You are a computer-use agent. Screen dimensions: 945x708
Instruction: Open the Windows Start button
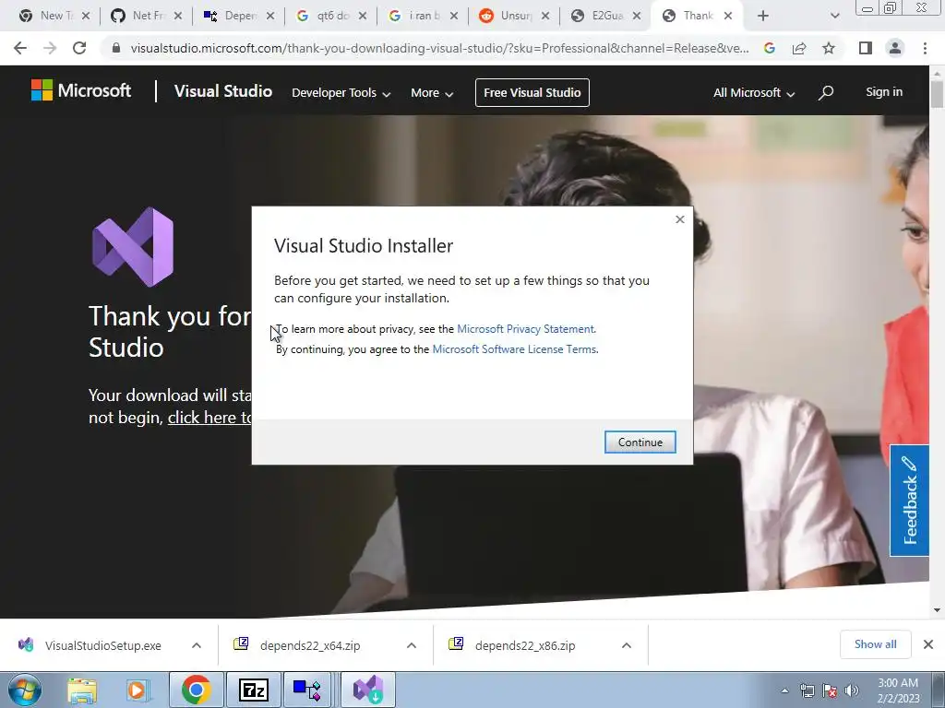click(25, 690)
